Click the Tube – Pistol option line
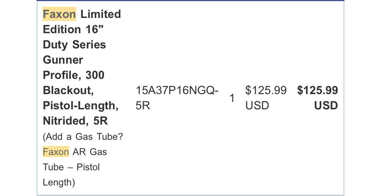 click(x=71, y=167)
